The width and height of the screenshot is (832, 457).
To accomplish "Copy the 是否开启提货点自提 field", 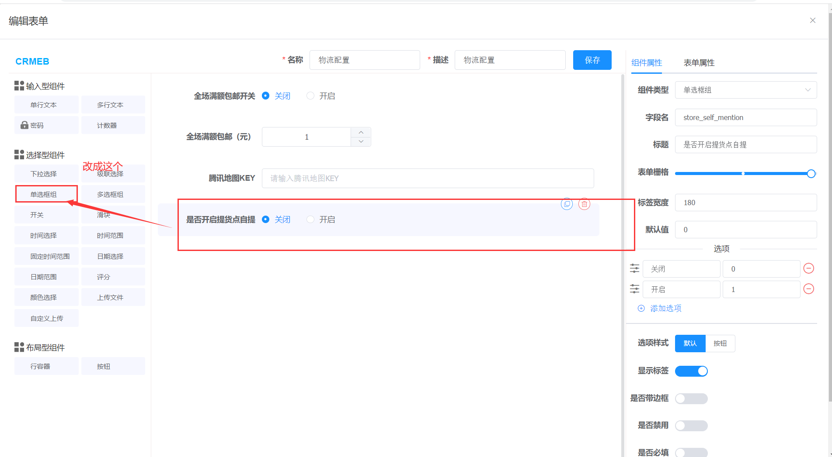I will point(567,204).
